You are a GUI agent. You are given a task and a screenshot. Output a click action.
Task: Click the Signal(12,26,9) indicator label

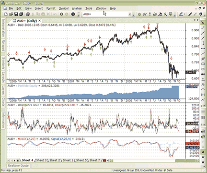click(61, 139)
